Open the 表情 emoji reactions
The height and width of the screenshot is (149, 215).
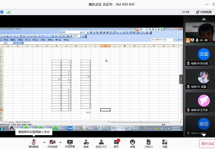132,143
